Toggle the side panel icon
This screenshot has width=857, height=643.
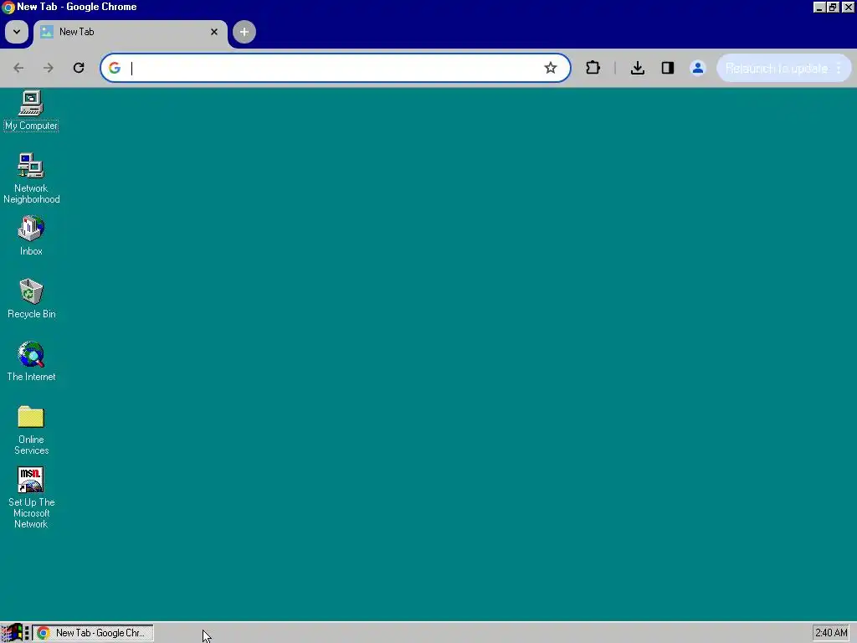[x=667, y=68]
